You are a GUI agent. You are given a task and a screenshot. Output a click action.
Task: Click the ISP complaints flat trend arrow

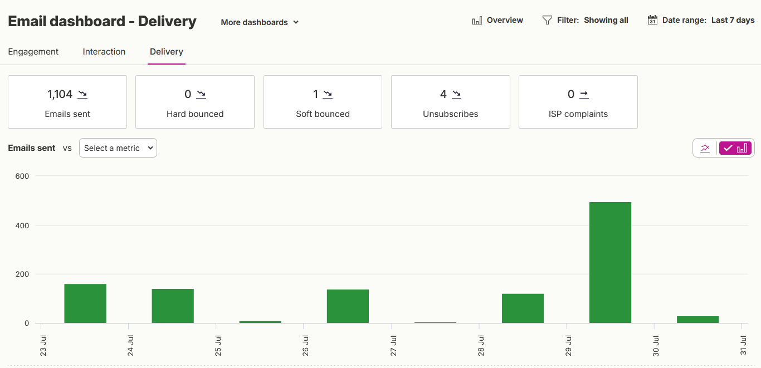pos(584,94)
